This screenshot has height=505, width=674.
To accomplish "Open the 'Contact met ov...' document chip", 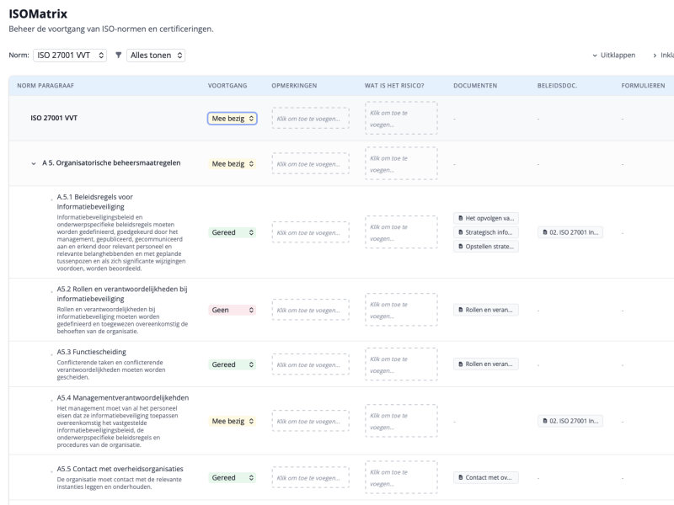I will pos(486,478).
